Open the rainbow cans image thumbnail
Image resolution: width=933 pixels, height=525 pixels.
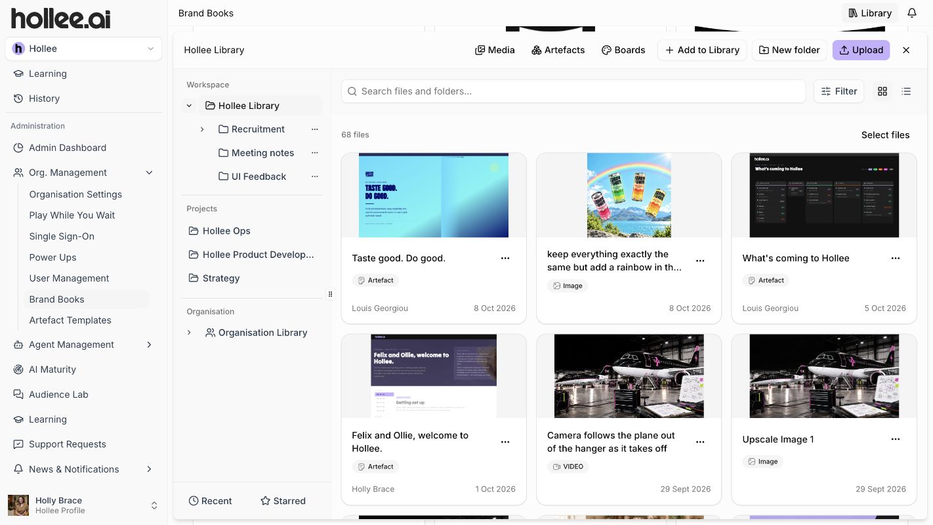(629, 196)
